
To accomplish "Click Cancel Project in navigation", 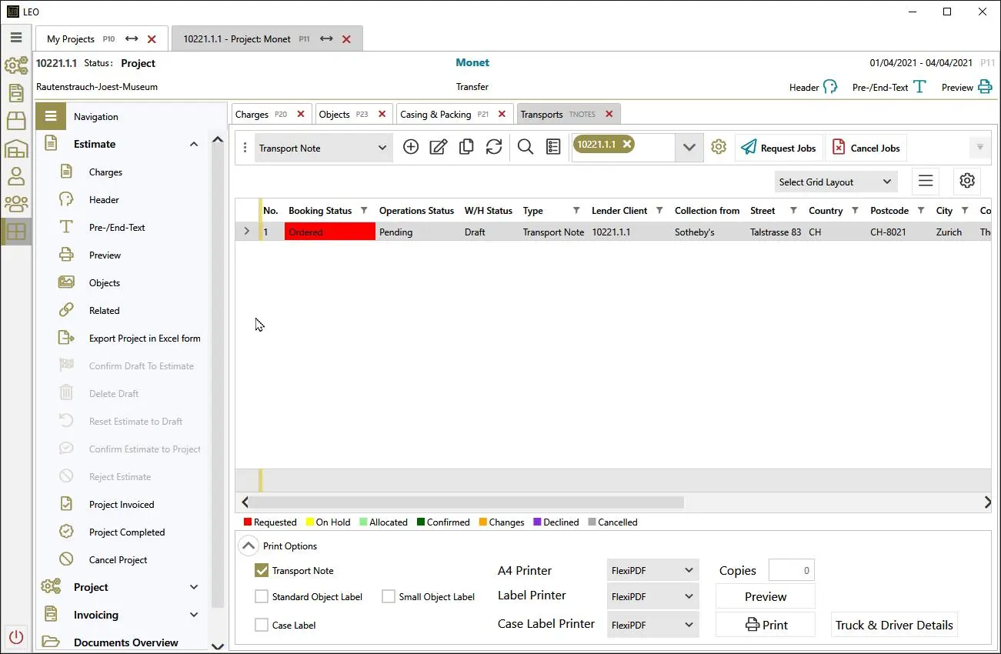I will (x=118, y=560).
